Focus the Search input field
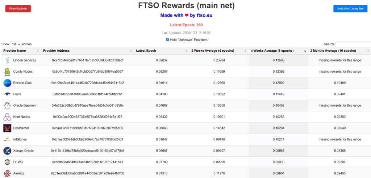Image resolution: width=371 pixels, height=178 pixels. pyautogui.click(x=353, y=44)
